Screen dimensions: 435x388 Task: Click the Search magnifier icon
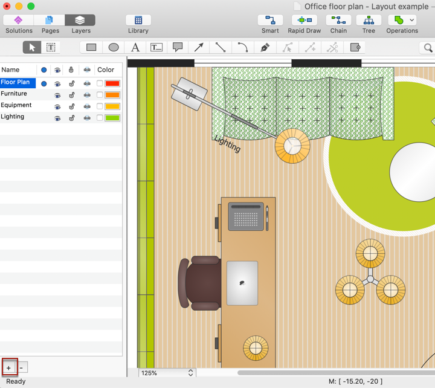click(428, 48)
